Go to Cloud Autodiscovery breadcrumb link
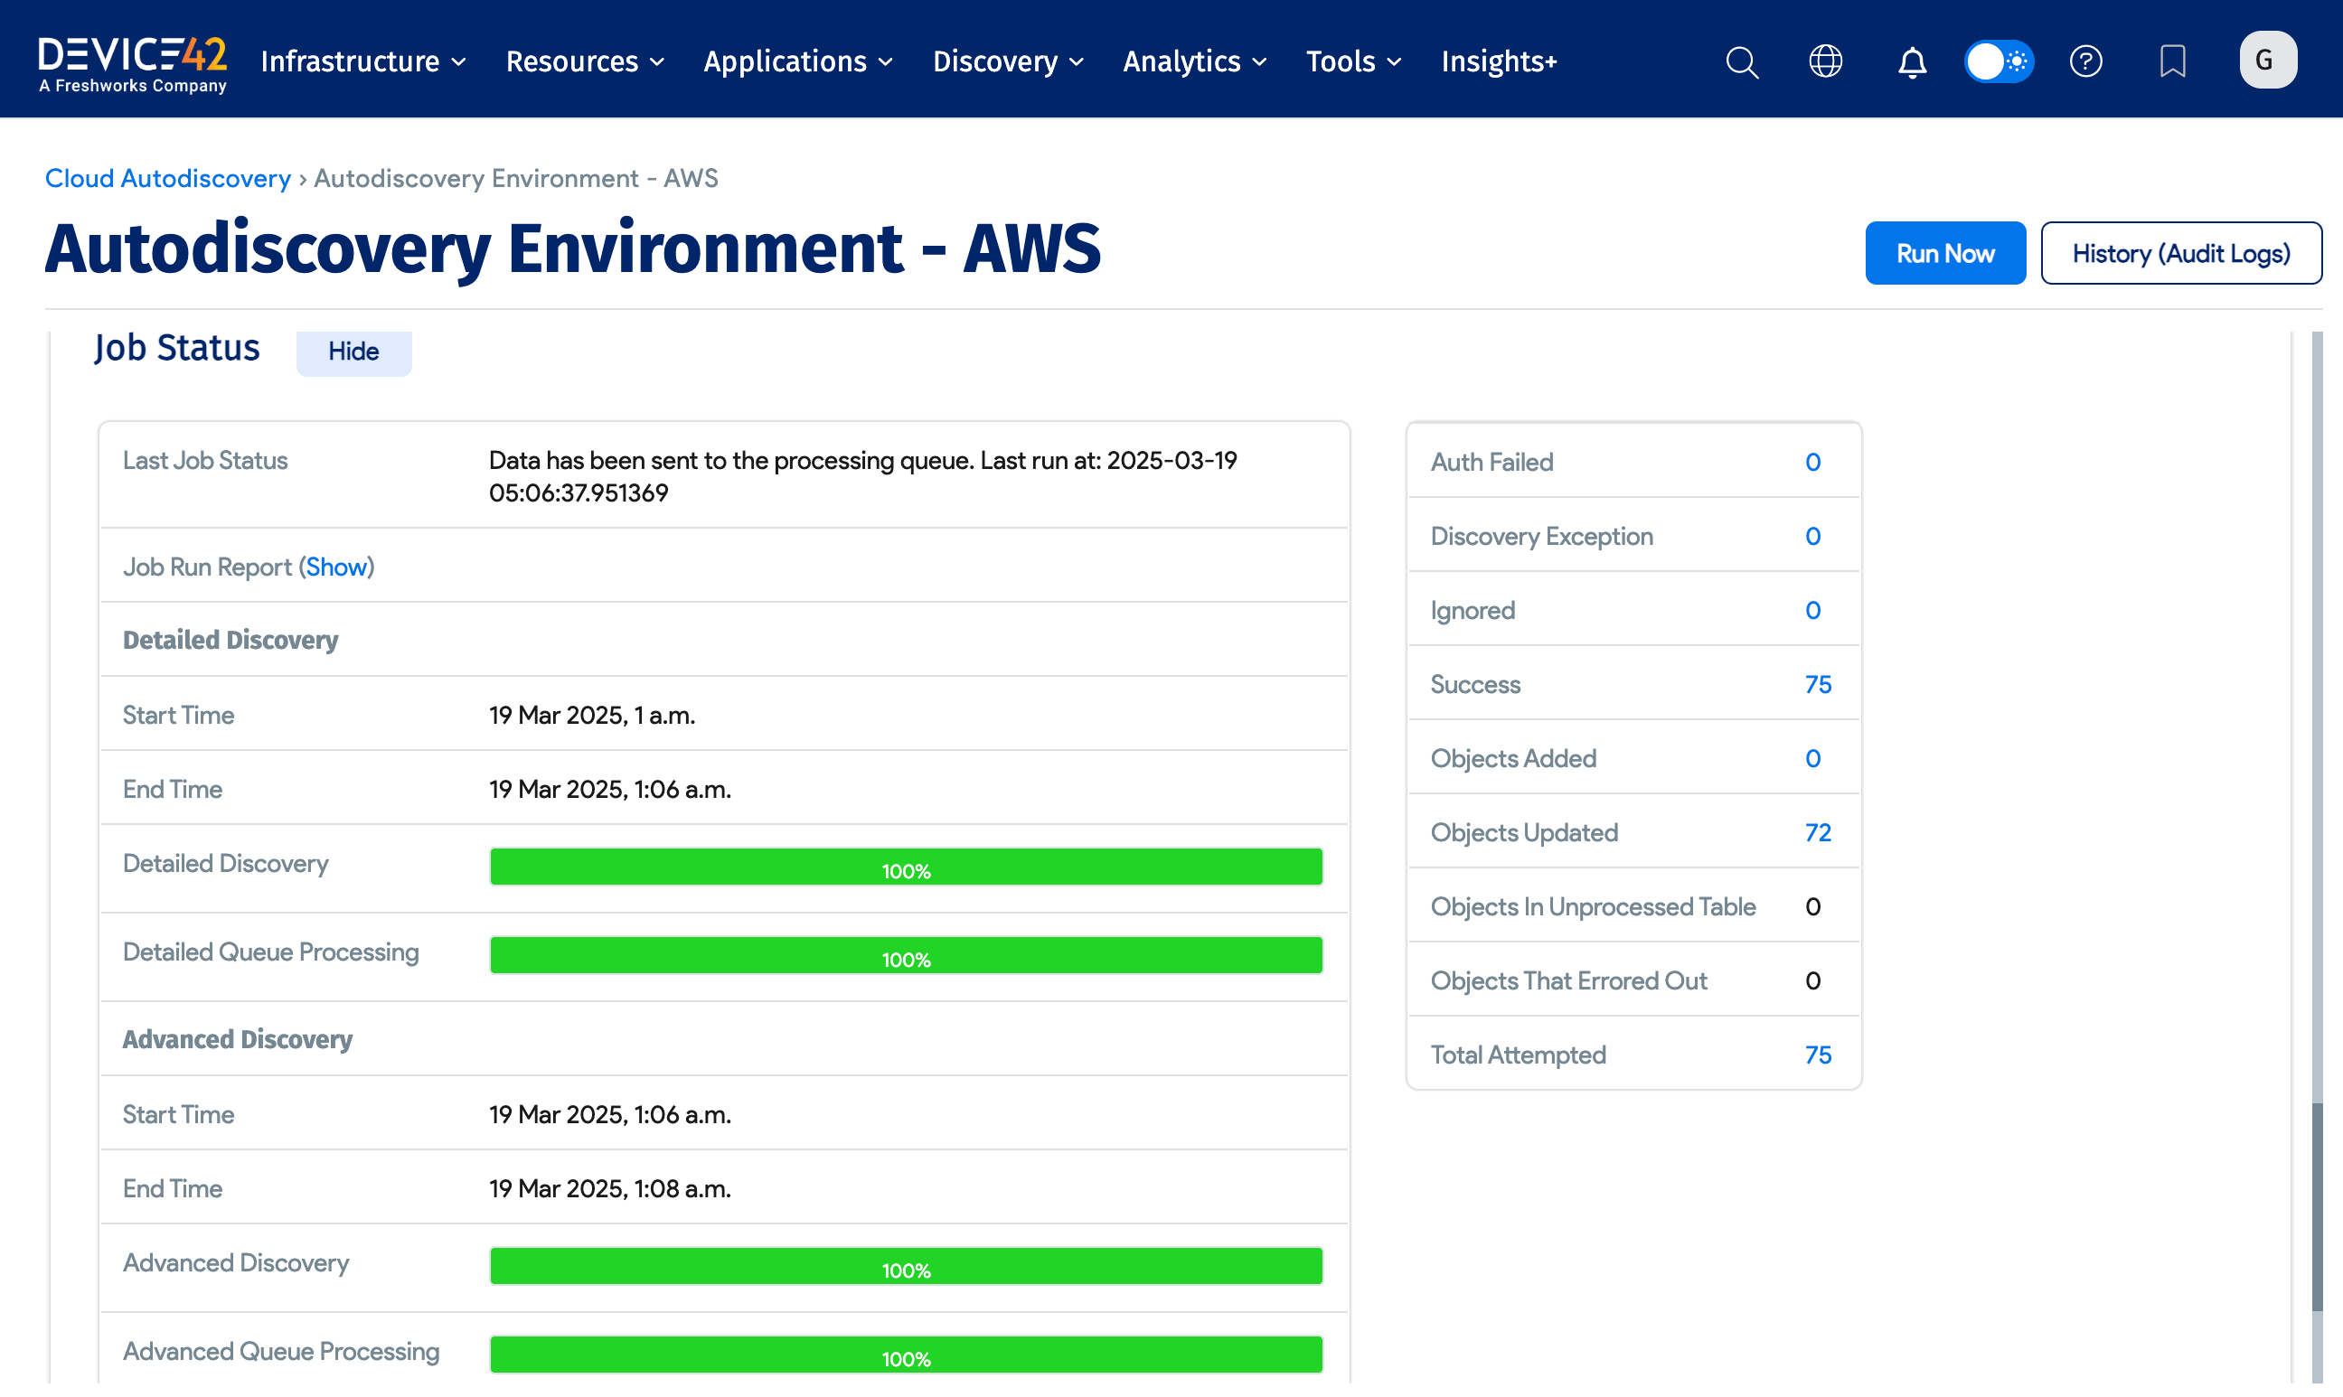This screenshot has width=2343, height=1397. 167,178
